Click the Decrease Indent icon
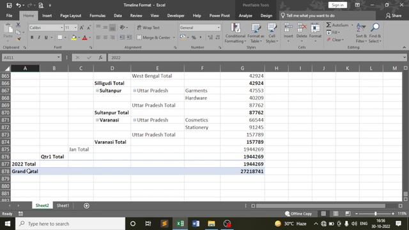Image resolution: width=409 pixels, height=230 pixels. pyautogui.click(x=122, y=38)
